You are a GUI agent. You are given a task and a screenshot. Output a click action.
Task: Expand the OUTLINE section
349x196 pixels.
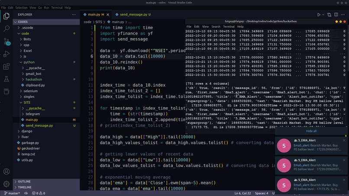(x=46, y=182)
